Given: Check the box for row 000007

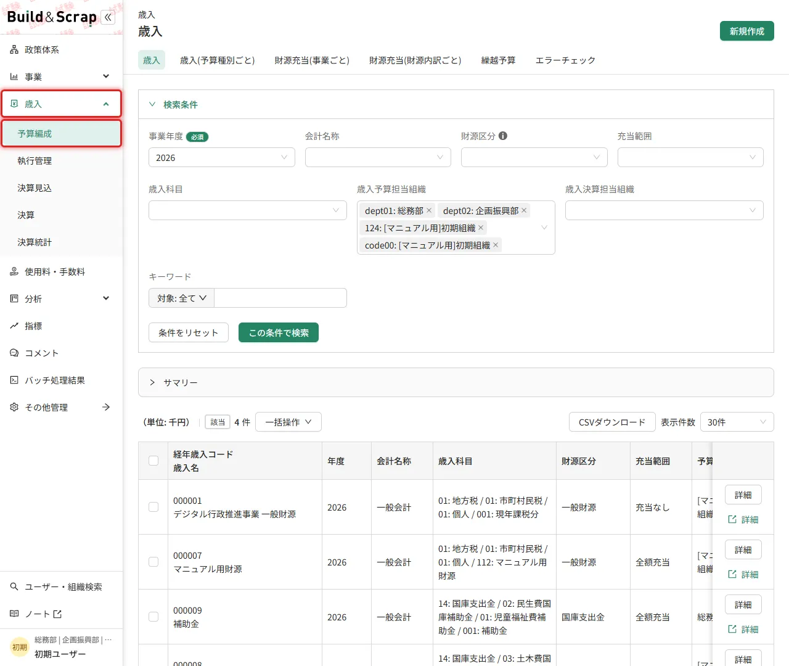Looking at the screenshot, I should click(153, 562).
